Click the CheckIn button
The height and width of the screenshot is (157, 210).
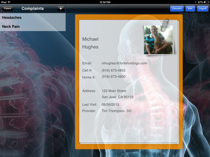click(x=177, y=9)
